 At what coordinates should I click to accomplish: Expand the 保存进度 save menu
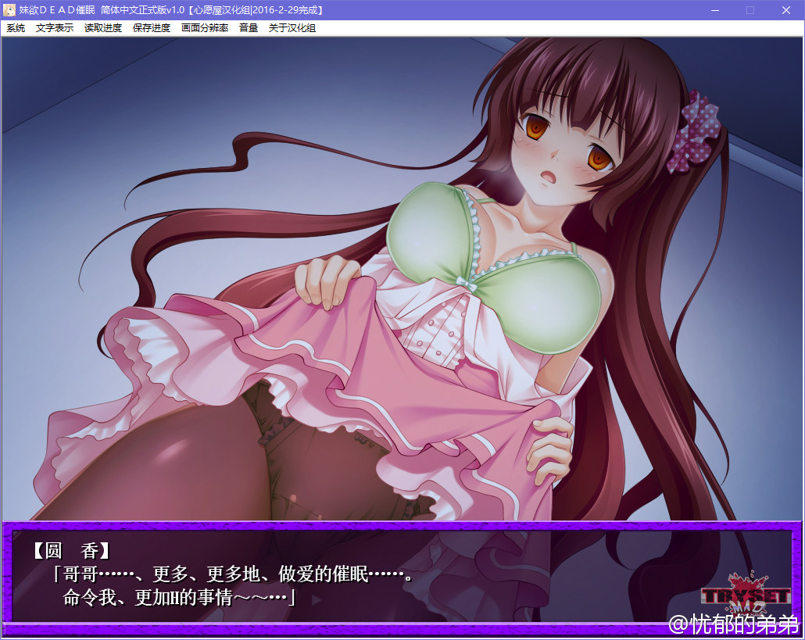tap(152, 28)
